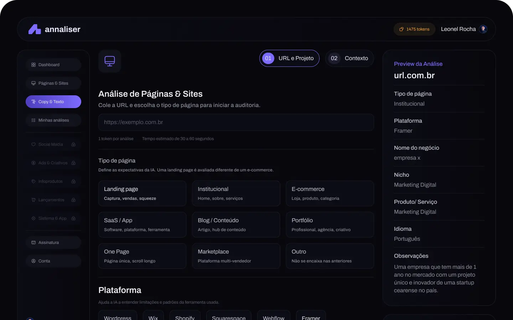Select Portfólio as page type

point(330,225)
